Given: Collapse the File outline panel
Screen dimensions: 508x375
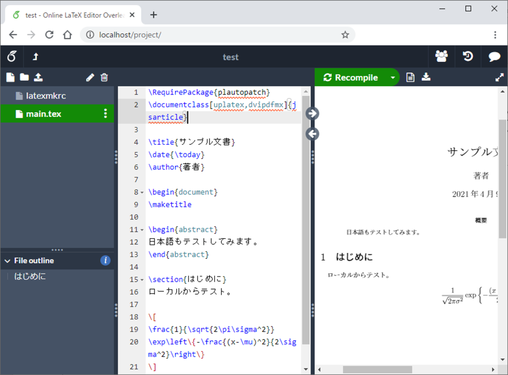Looking at the screenshot, I should point(7,261).
